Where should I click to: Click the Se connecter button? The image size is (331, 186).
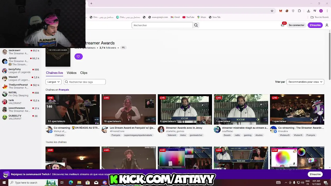click(297, 25)
